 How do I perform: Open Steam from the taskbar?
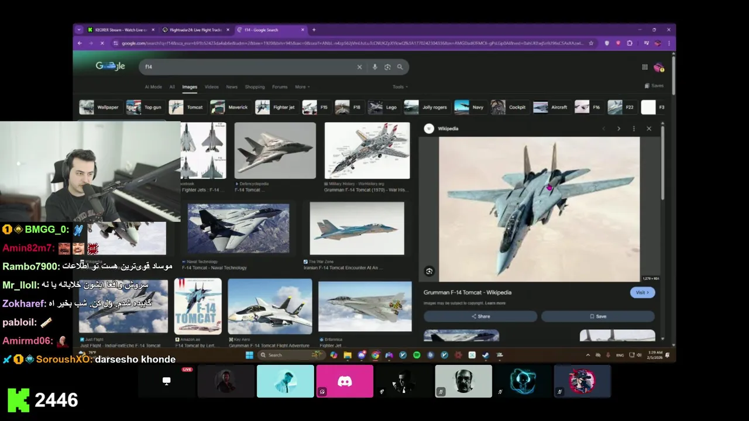[486, 355]
